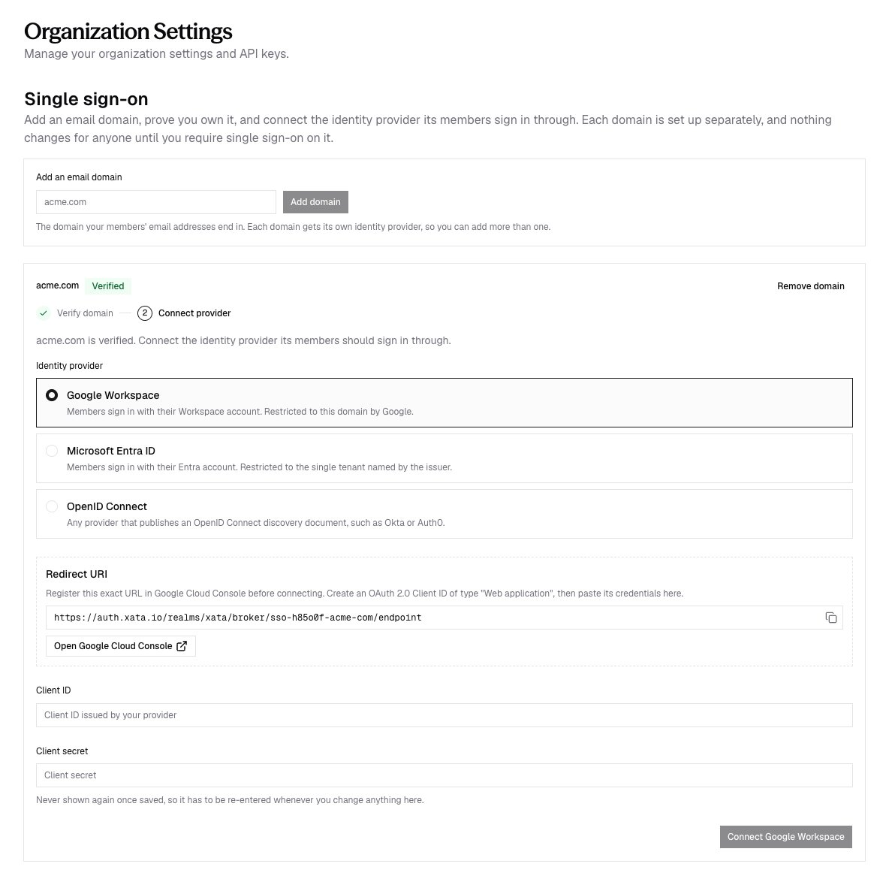The width and height of the screenshot is (889, 882).
Task: Copy the Redirect URI to clipboard
Action: click(830, 618)
